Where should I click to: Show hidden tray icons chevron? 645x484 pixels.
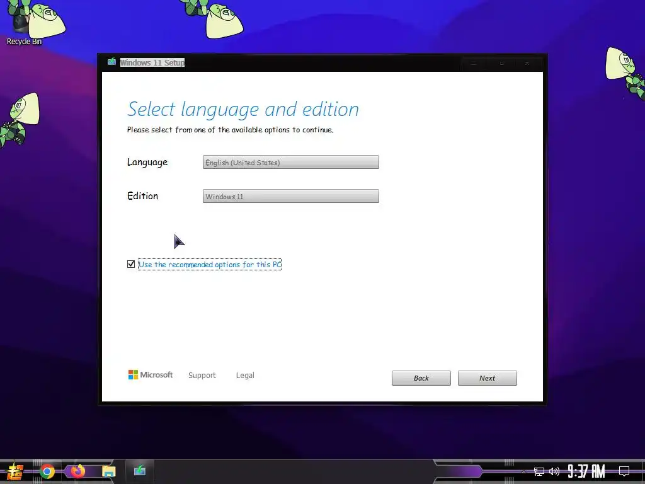[523, 471]
